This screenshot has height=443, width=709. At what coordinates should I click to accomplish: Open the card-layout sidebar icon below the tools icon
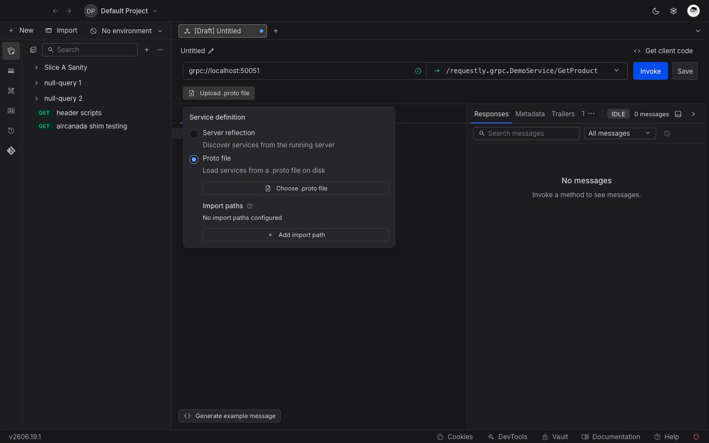pyautogui.click(x=11, y=111)
